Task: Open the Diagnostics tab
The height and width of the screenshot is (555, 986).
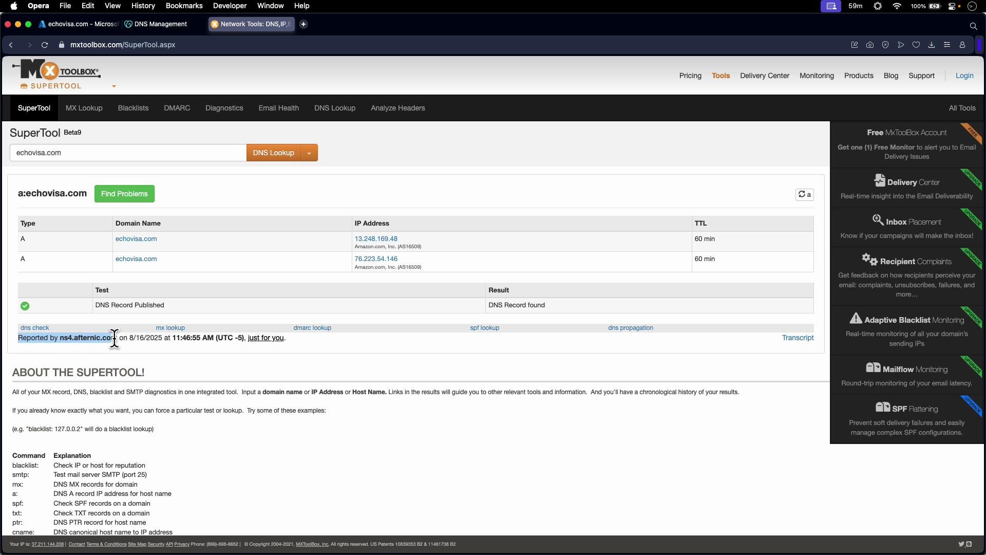Action: coord(224,108)
